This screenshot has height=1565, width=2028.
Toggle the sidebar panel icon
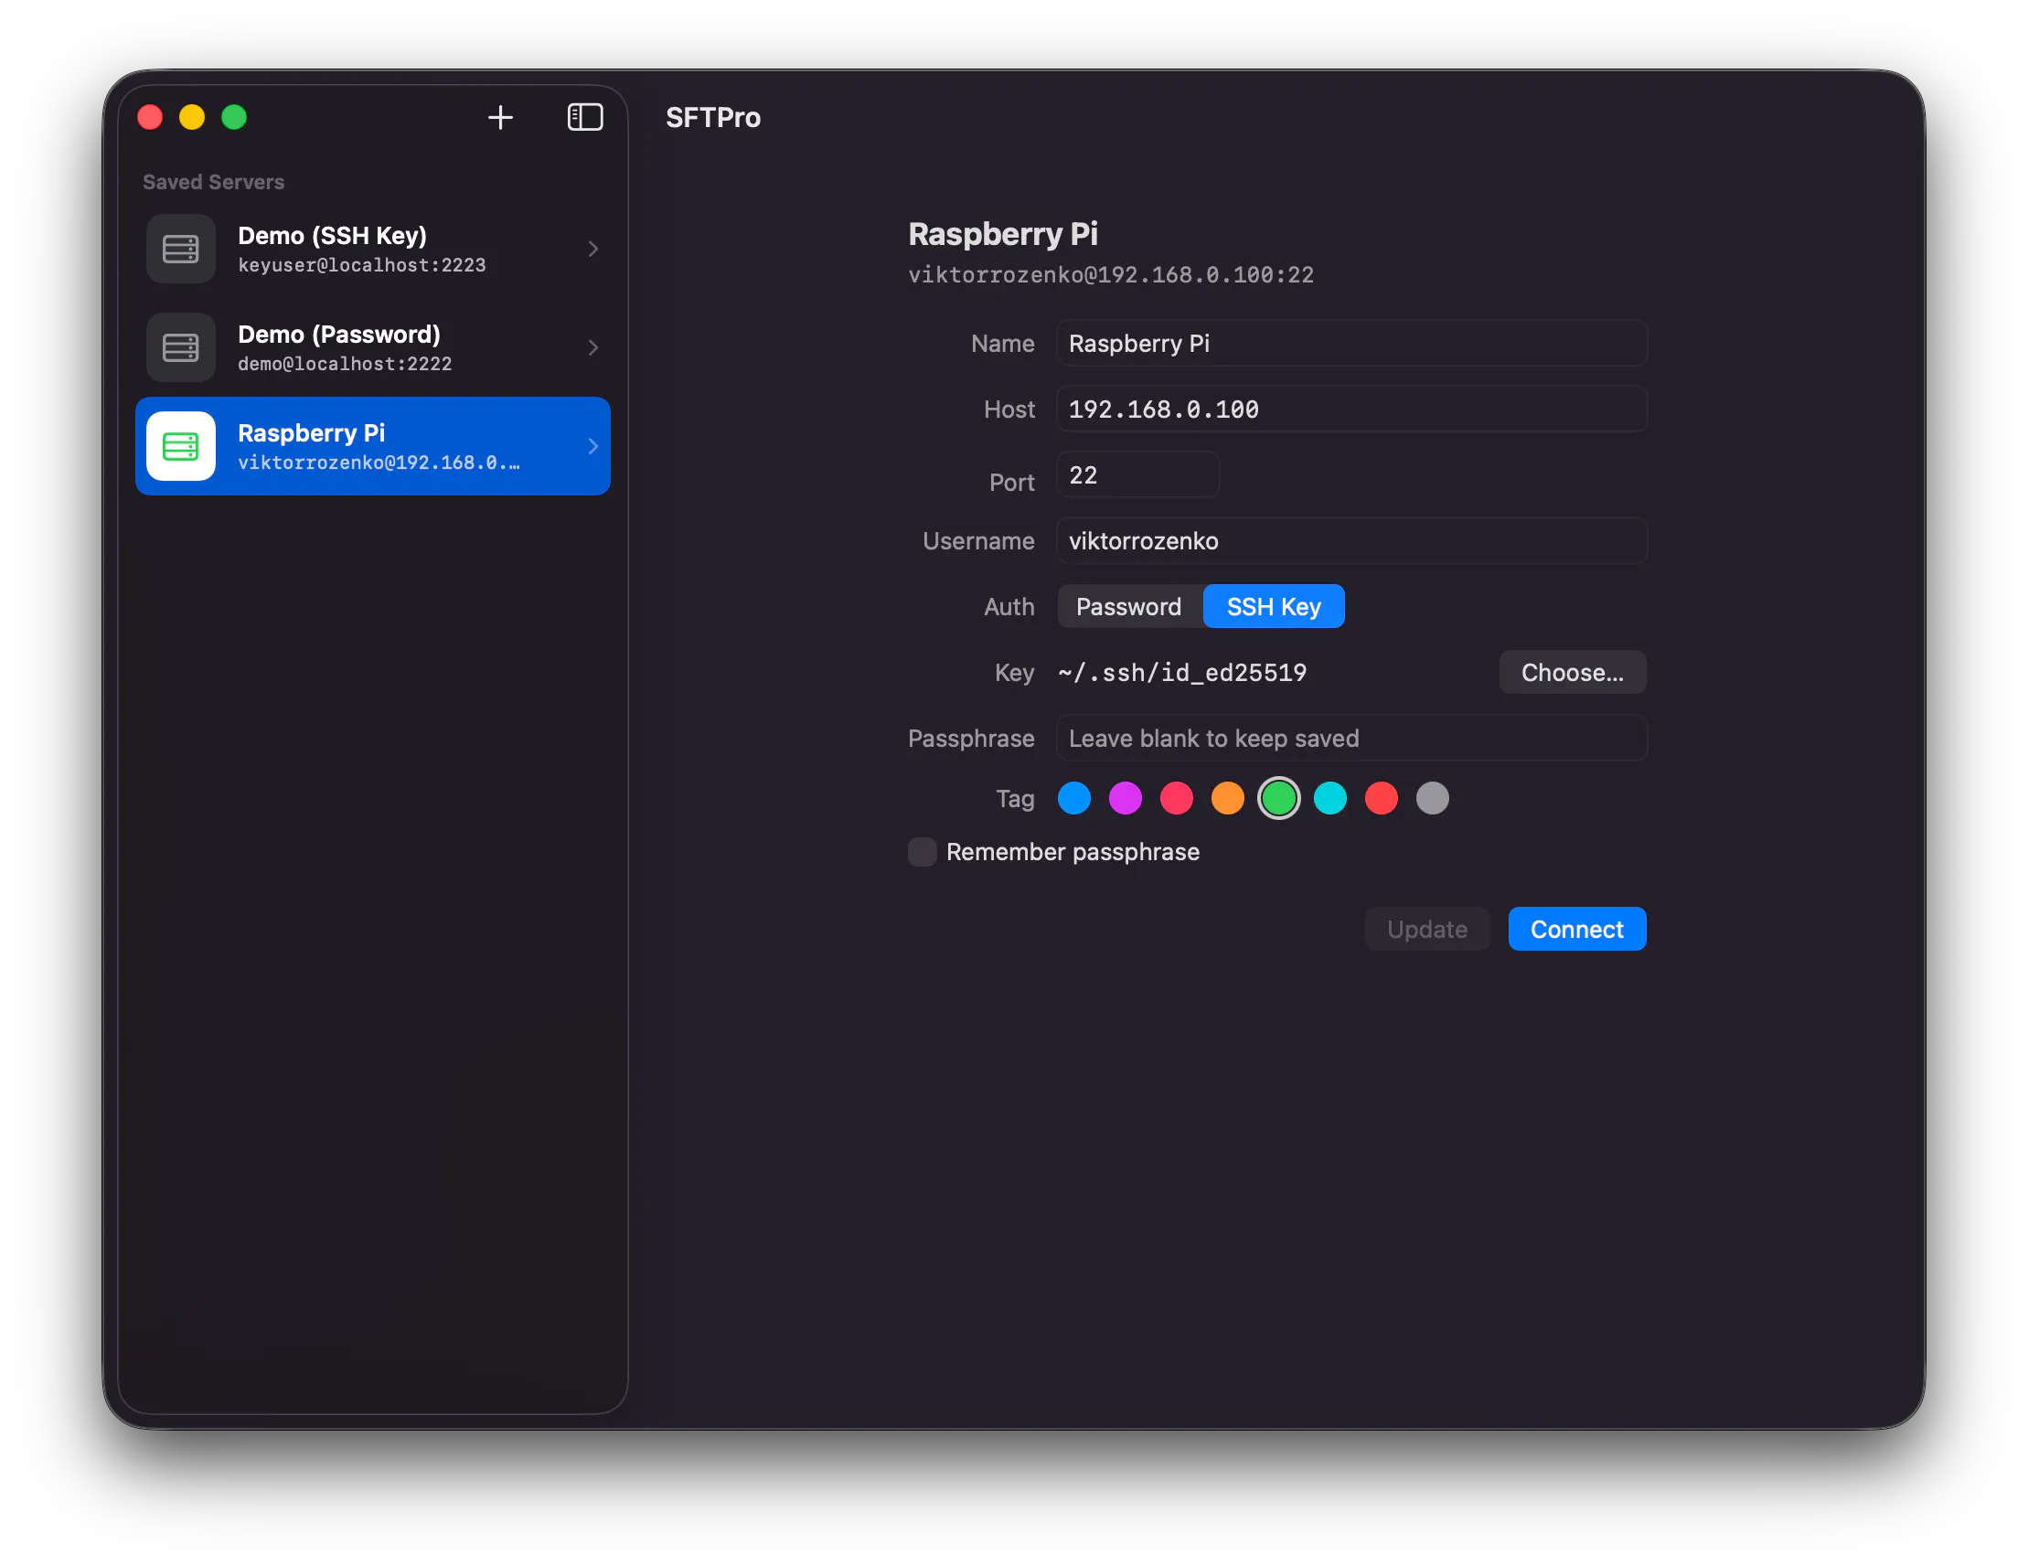(585, 117)
